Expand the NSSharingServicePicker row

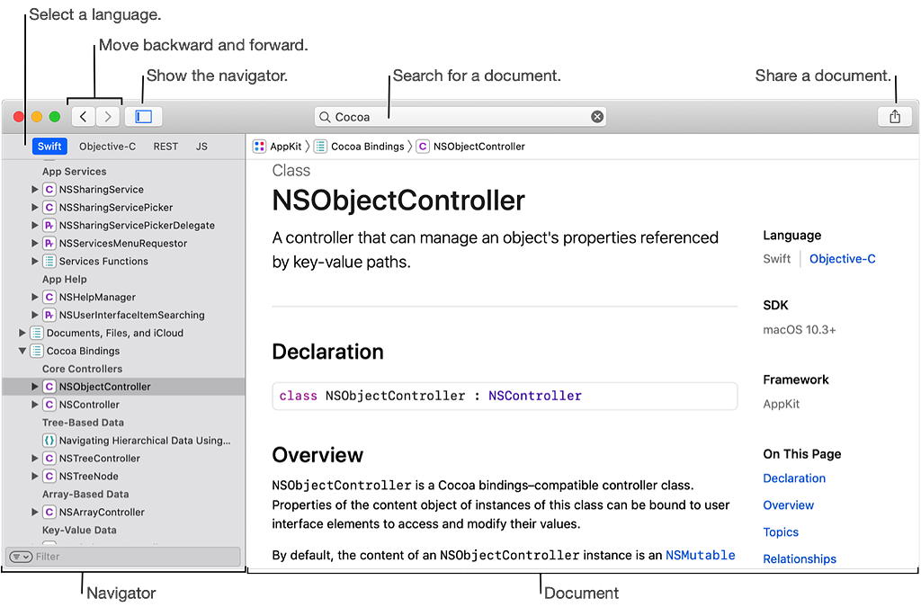[x=35, y=208]
